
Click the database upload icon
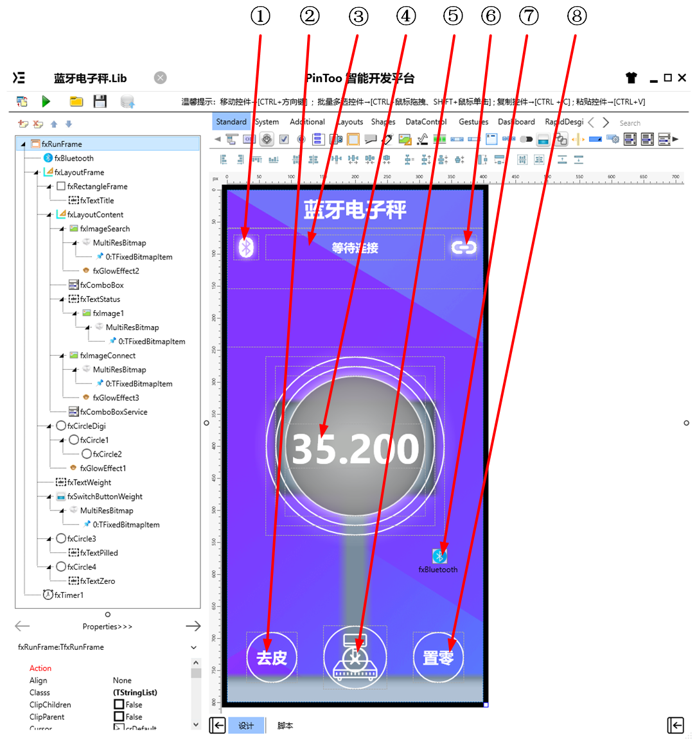click(x=127, y=101)
